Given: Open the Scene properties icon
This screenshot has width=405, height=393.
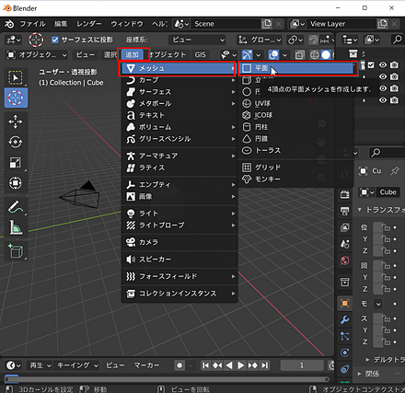Looking at the screenshot, I should tap(345, 244).
